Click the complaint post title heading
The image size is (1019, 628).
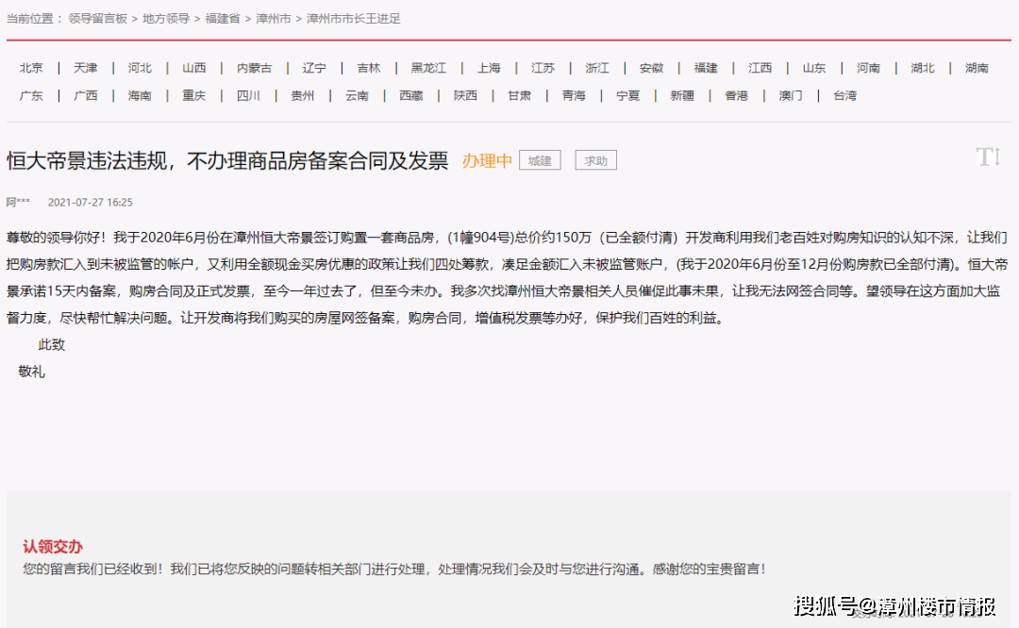point(227,160)
